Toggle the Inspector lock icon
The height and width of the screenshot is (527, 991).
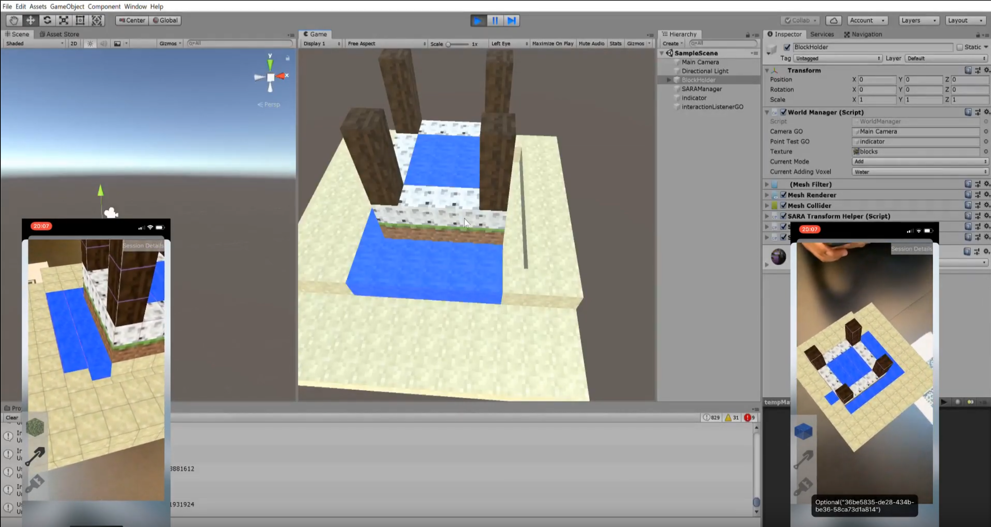[x=978, y=35]
